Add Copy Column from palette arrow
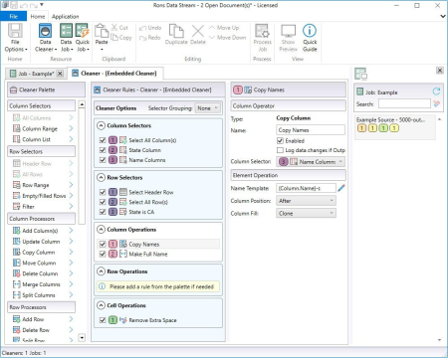The height and width of the screenshot is (358, 448). (x=71, y=253)
